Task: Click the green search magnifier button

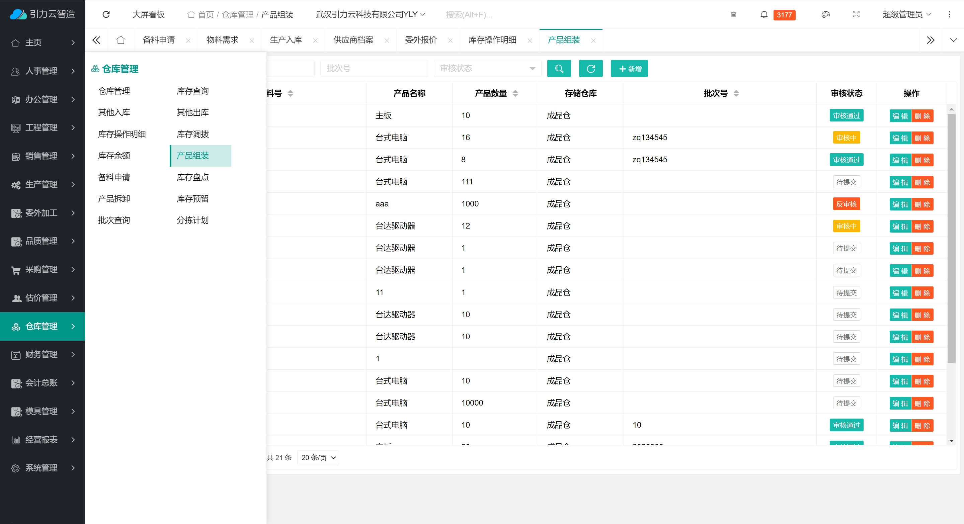Action: [559, 69]
